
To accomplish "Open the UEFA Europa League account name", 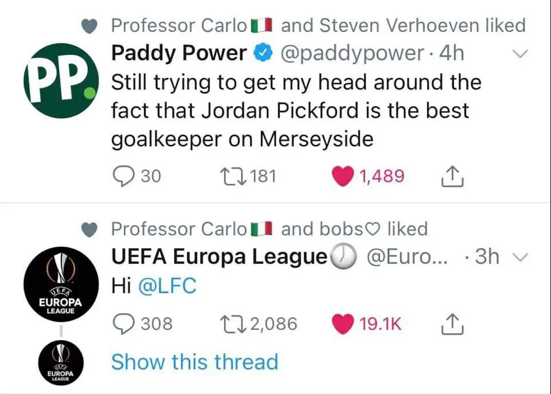I will tap(218, 258).
